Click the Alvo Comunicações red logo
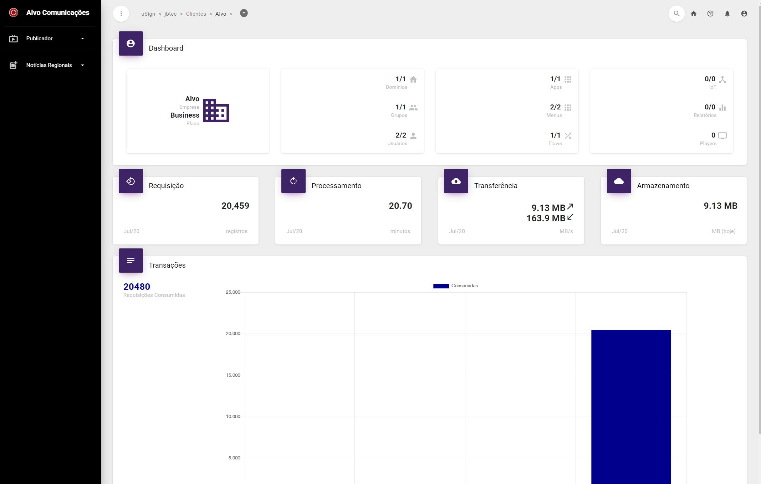The height and width of the screenshot is (484, 761). tap(14, 12)
